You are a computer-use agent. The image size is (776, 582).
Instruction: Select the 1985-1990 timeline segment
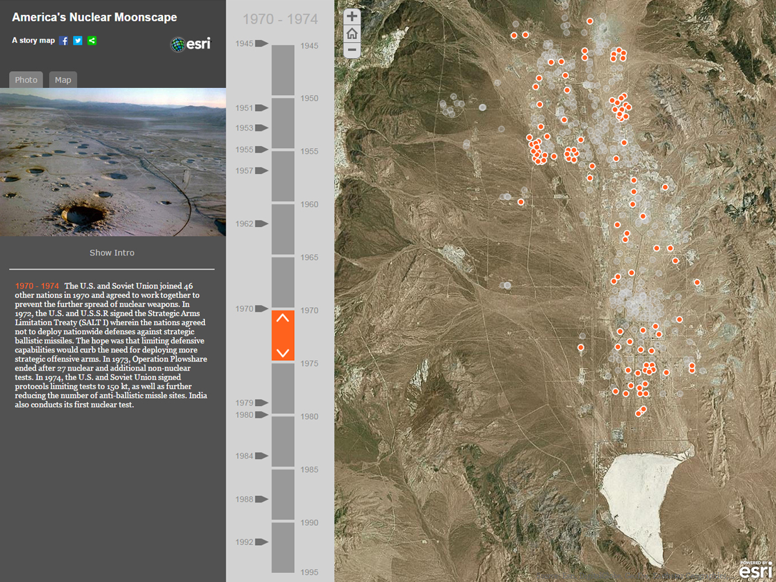283,495
